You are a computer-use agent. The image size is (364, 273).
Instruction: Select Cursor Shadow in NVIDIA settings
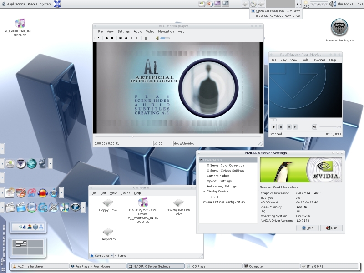tap(218, 176)
